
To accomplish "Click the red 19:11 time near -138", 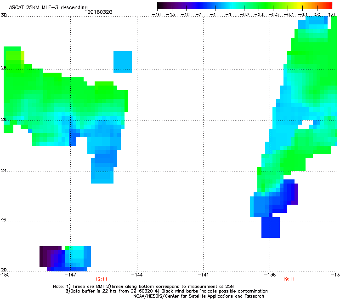I will coord(289,279).
